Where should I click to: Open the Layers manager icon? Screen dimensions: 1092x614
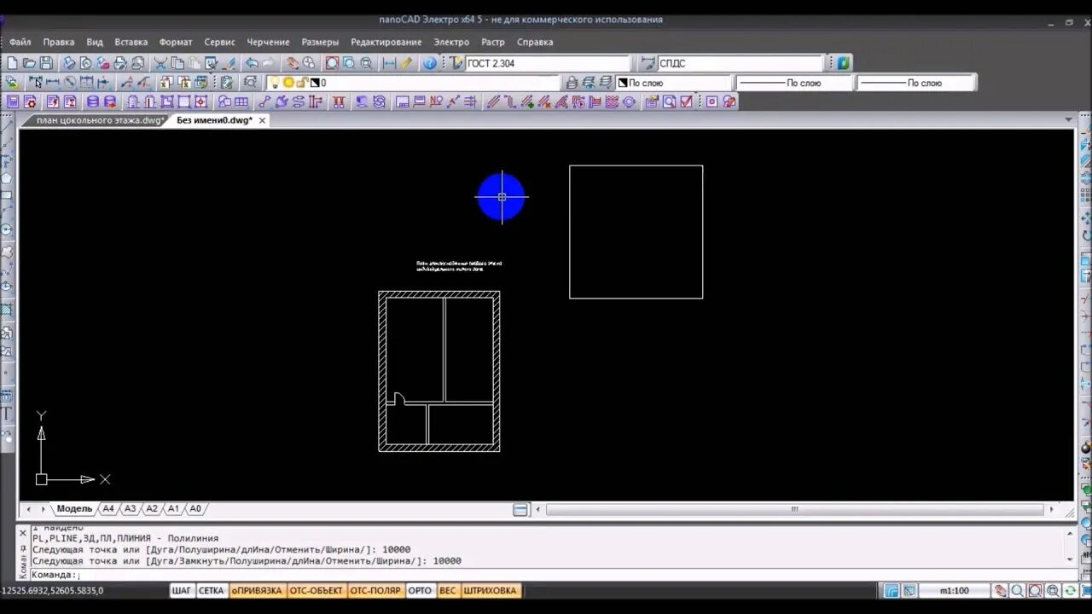(x=12, y=82)
